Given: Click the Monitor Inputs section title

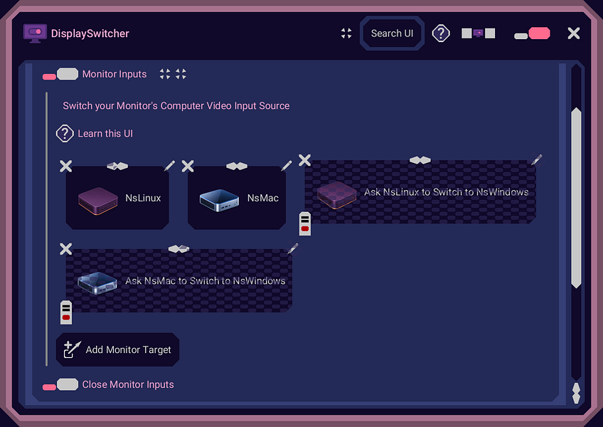Looking at the screenshot, I should [114, 74].
